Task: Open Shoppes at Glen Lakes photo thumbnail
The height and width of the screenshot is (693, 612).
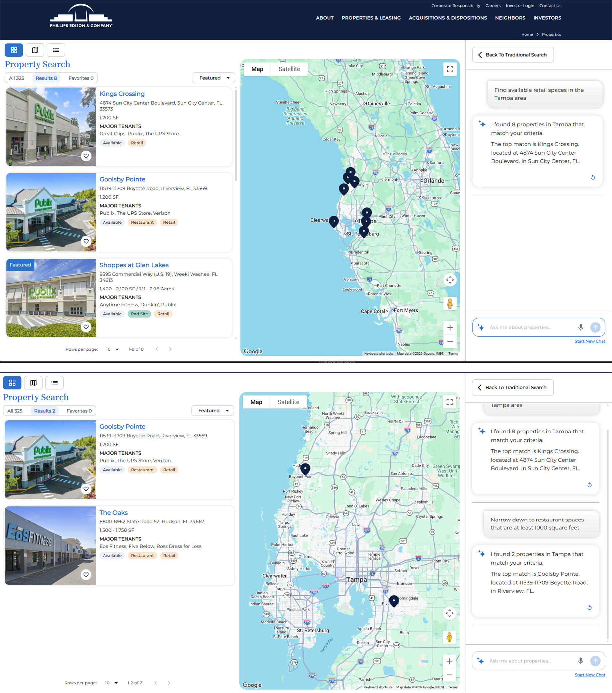Action: click(x=51, y=298)
